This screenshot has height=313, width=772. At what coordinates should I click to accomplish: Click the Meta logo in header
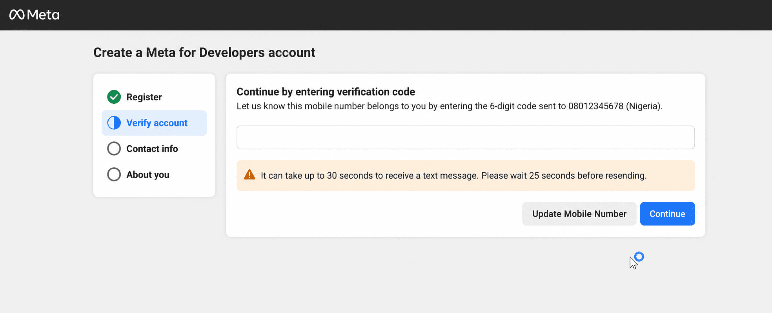point(35,15)
